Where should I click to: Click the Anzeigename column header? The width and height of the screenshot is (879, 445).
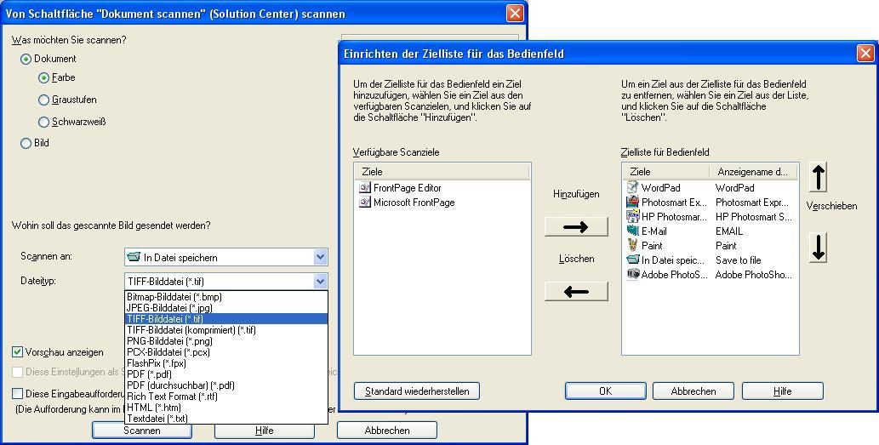753,172
